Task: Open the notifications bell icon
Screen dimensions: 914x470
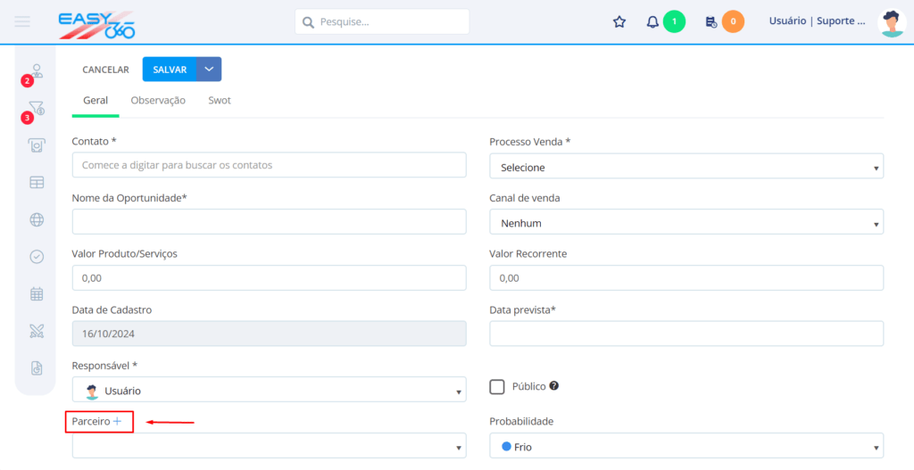Action: [652, 22]
